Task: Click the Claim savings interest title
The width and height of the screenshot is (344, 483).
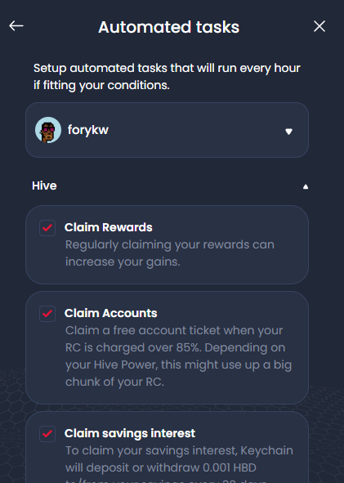Action: click(130, 433)
